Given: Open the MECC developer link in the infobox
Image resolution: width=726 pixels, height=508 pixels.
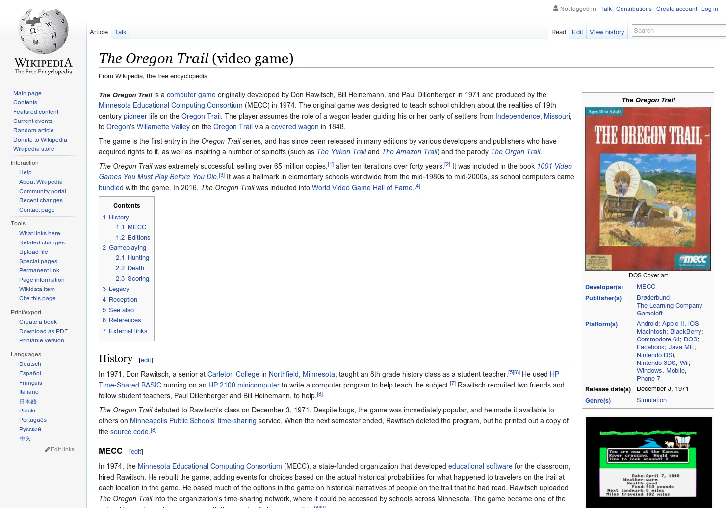Looking at the screenshot, I should pyautogui.click(x=646, y=286).
